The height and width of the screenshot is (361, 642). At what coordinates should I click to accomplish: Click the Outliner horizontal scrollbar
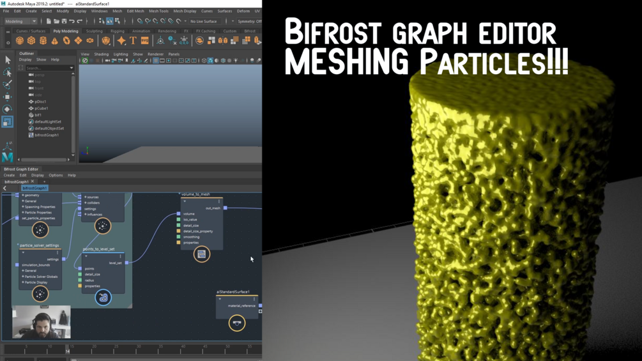point(43,160)
